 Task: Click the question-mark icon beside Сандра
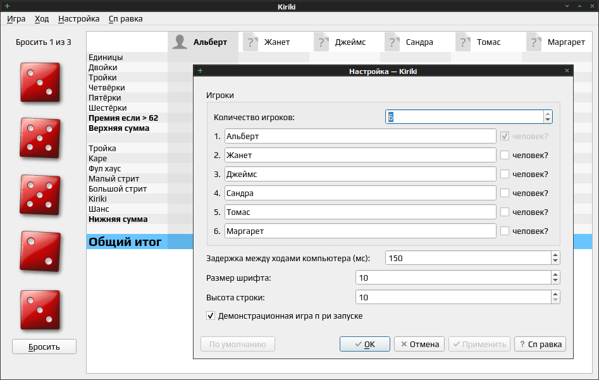click(392, 42)
